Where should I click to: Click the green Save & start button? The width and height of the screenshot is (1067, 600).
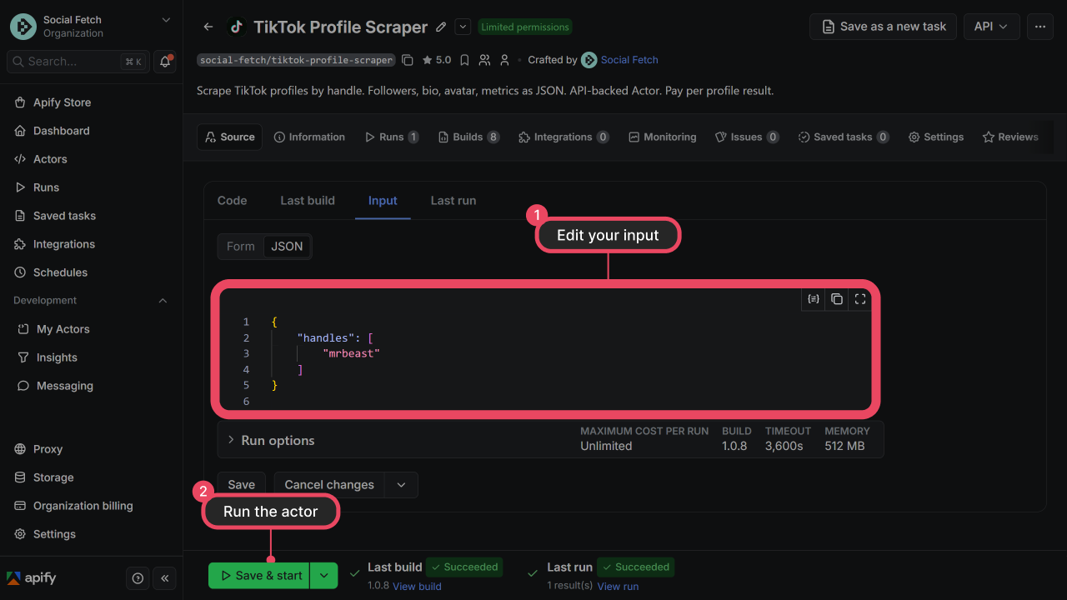(259, 576)
